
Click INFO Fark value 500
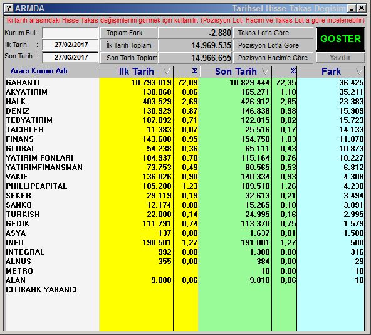357,243
